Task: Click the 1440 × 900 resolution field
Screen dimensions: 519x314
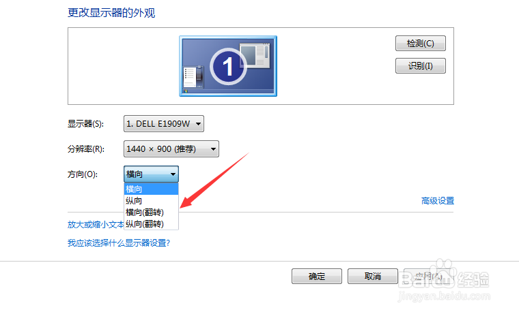Action: point(171,149)
